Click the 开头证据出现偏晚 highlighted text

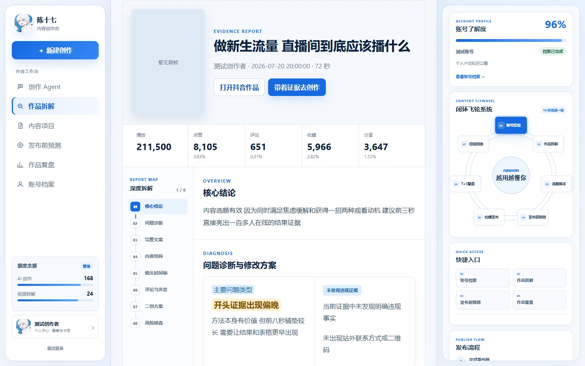click(x=246, y=305)
